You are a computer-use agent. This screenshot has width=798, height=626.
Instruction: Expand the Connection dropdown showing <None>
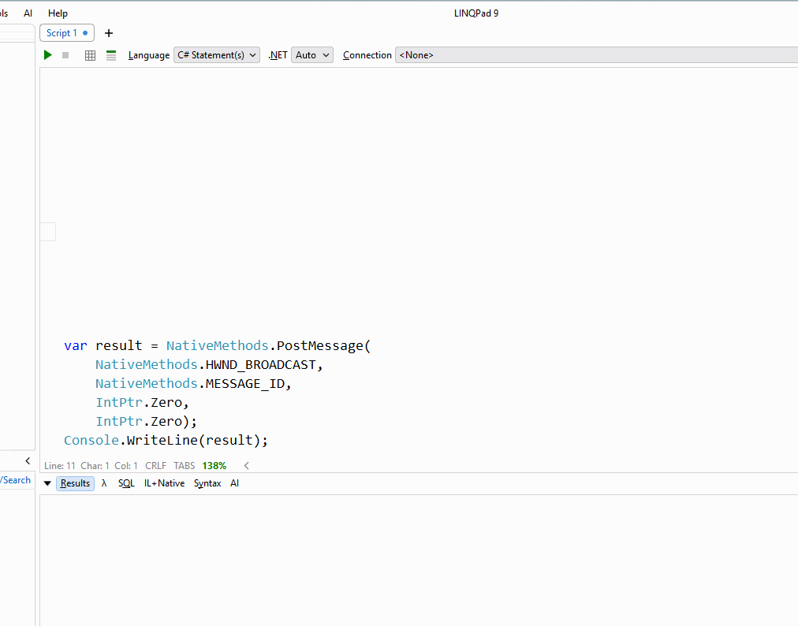(x=595, y=55)
